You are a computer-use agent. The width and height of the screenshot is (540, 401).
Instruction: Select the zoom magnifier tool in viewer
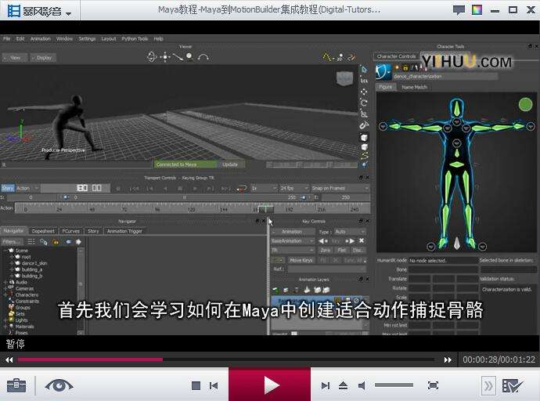[189, 56]
